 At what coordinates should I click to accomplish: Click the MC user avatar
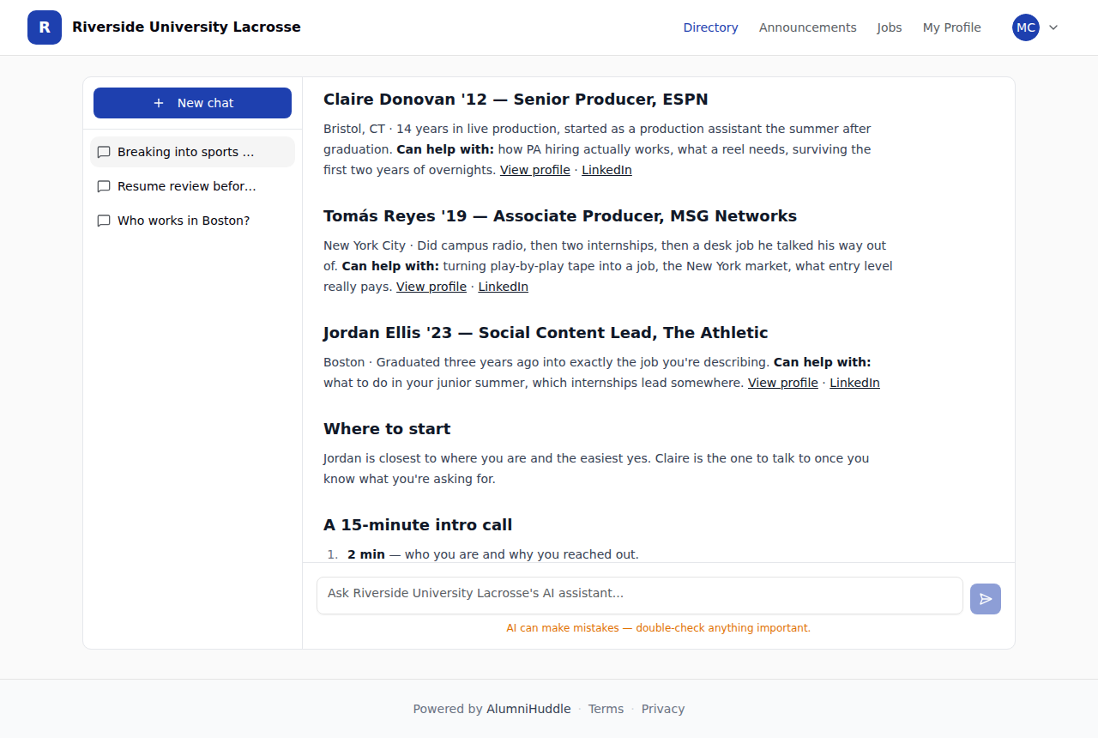(x=1026, y=27)
